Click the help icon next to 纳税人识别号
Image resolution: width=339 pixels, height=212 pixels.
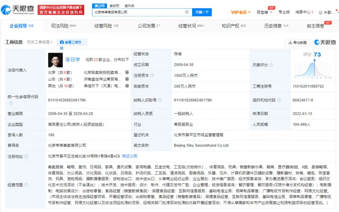click(x=160, y=100)
